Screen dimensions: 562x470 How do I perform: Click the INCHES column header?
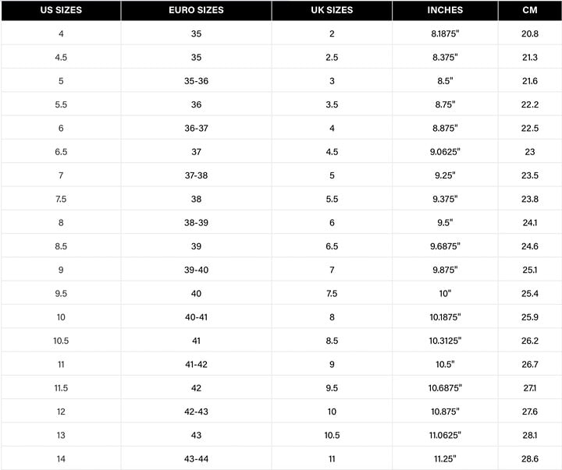445,10
